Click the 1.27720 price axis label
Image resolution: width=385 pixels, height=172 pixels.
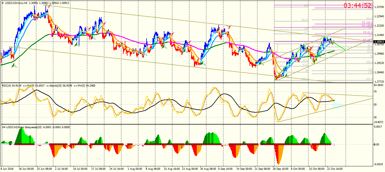379,81
